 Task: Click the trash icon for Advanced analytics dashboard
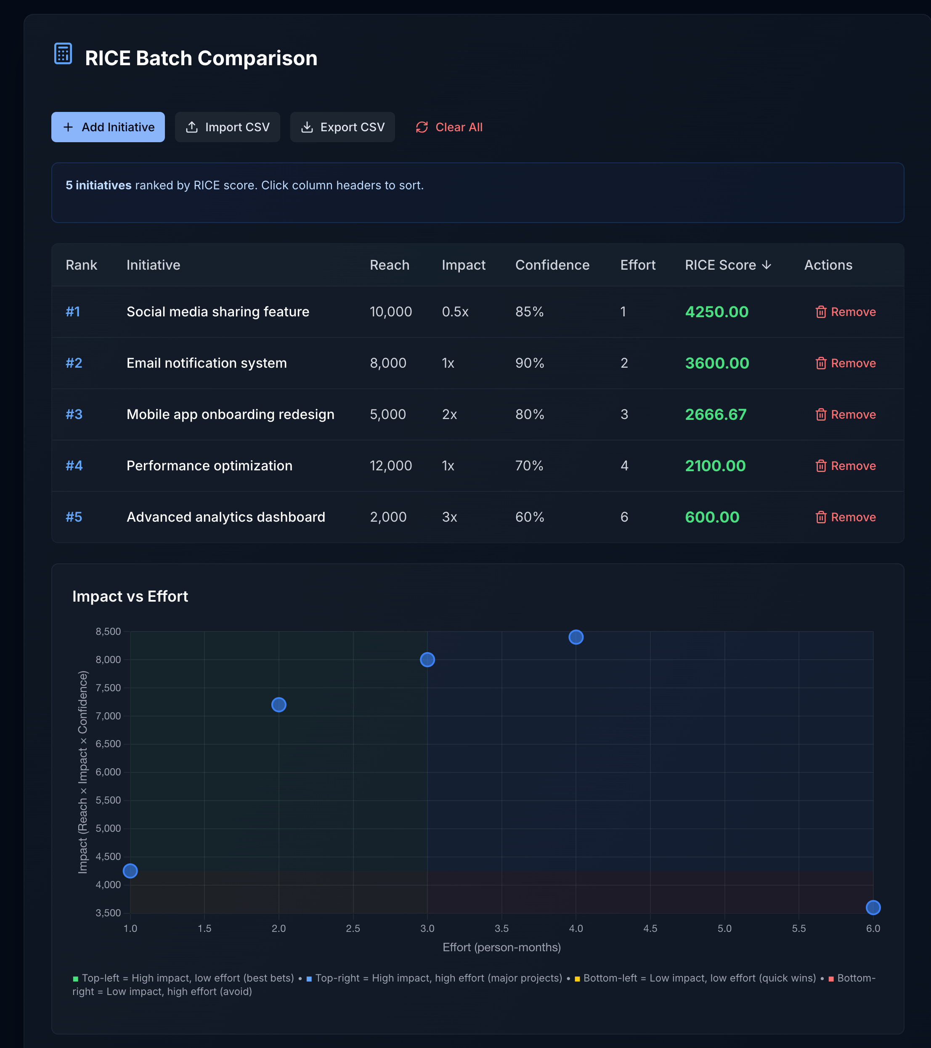pyautogui.click(x=821, y=517)
